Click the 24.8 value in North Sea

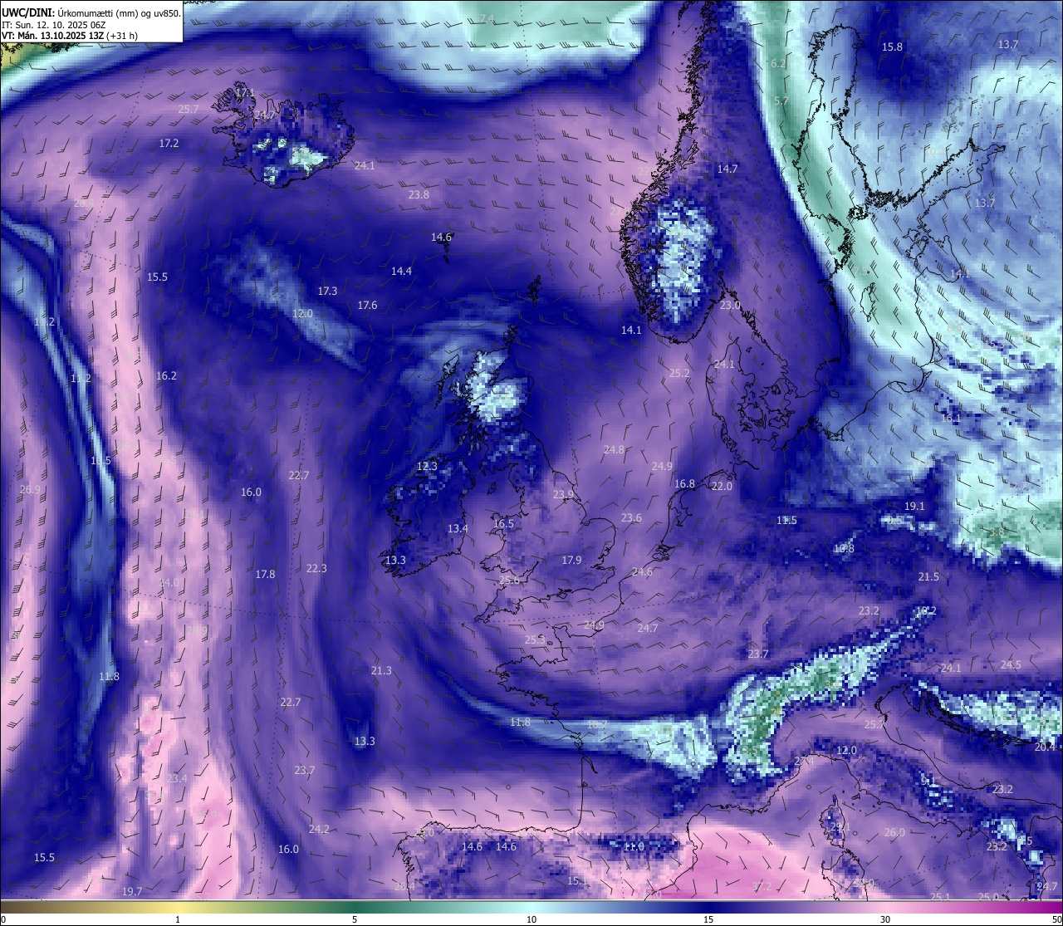614,450
